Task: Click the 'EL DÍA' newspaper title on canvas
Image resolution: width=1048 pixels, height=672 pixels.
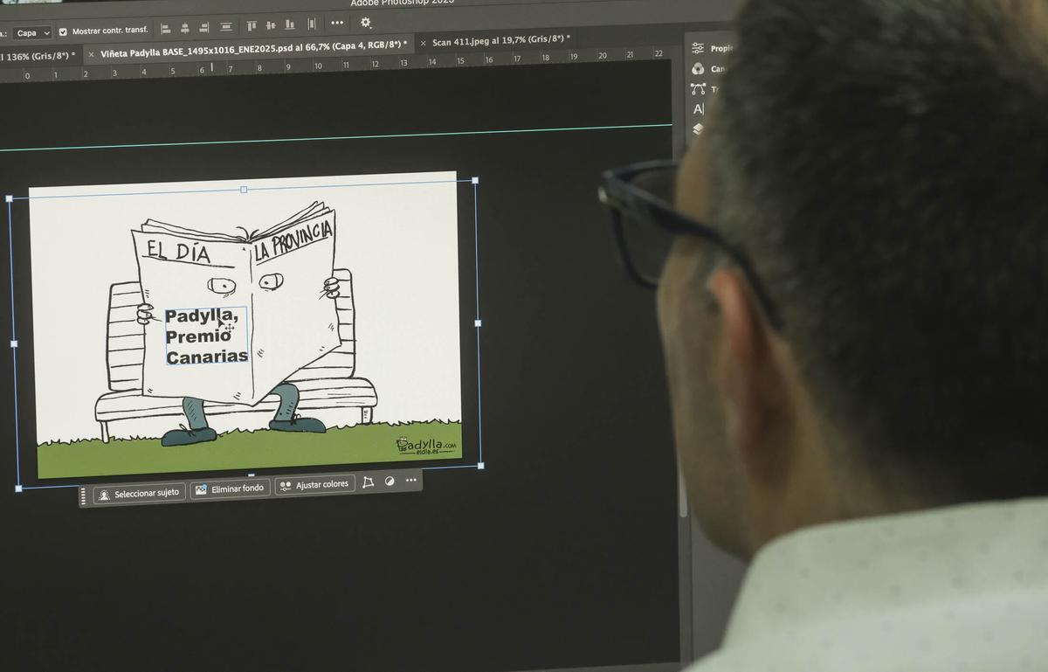Action: tap(178, 251)
